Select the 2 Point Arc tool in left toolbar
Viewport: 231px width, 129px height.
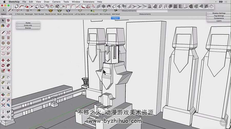pyautogui.click(x=8, y=48)
